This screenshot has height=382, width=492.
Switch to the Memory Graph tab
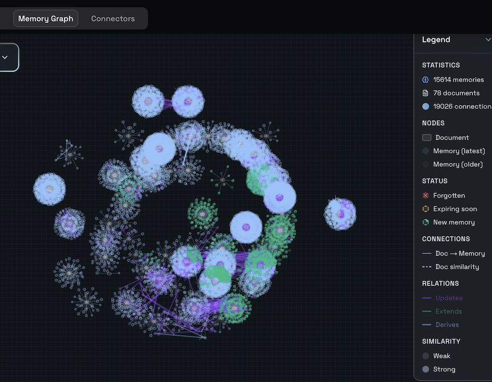[x=46, y=18]
